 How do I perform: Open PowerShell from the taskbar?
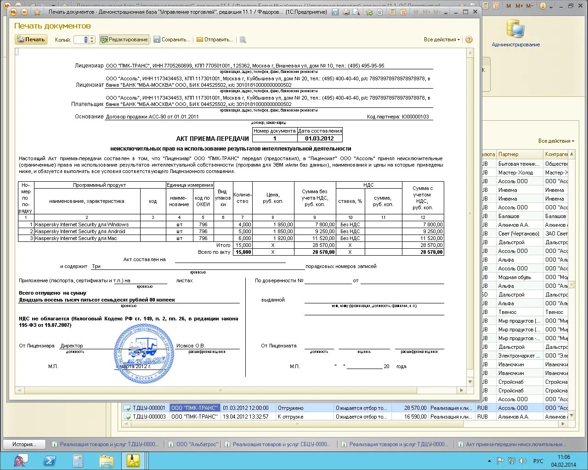coord(49,461)
